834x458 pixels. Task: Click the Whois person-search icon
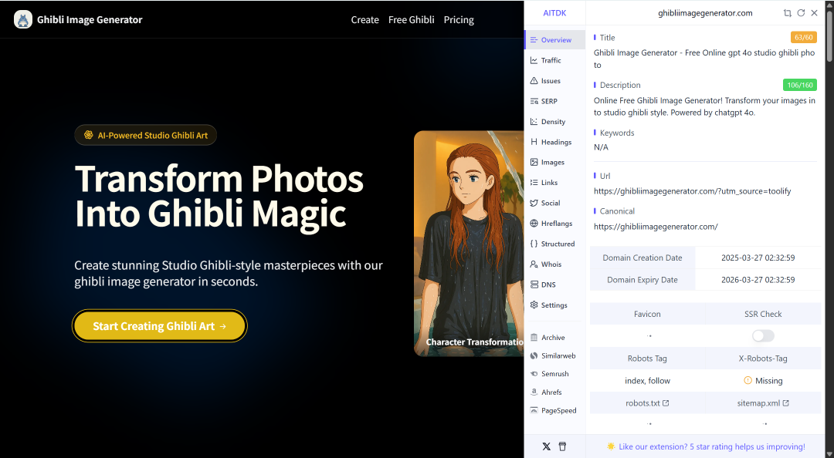tap(534, 264)
